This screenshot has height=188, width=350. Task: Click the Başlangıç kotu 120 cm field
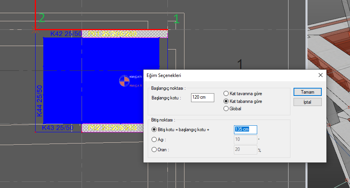pyautogui.click(x=202, y=97)
